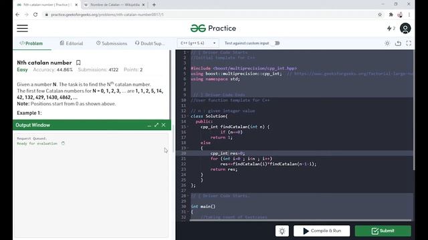Viewport: 428px width, 240px height.
Task: Toggle Test against custom input switch
Action: (x=277, y=43)
